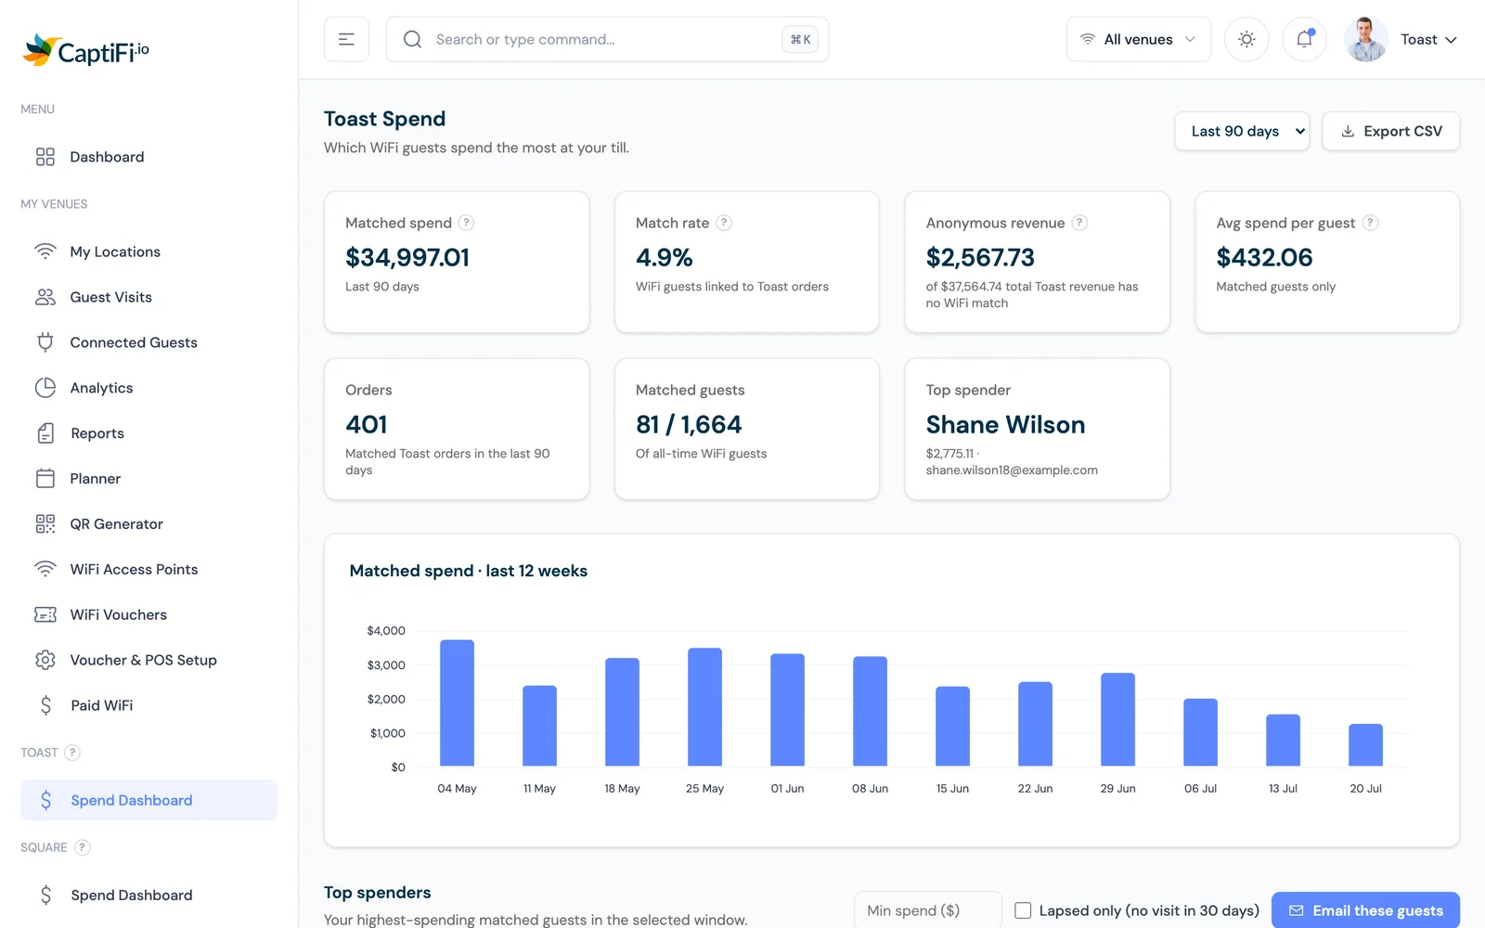Open the notifications bell
Image resolution: width=1485 pixels, height=928 pixels.
[1304, 39]
